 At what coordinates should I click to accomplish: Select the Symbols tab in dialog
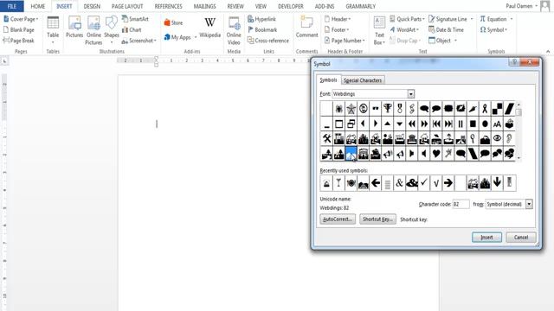pyautogui.click(x=328, y=80)
